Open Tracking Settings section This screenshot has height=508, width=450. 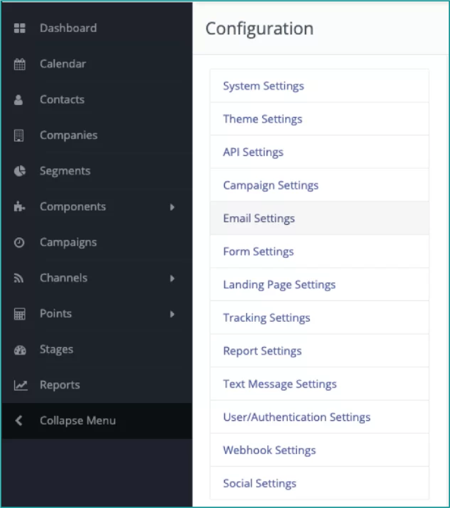[x=320, y=318]
